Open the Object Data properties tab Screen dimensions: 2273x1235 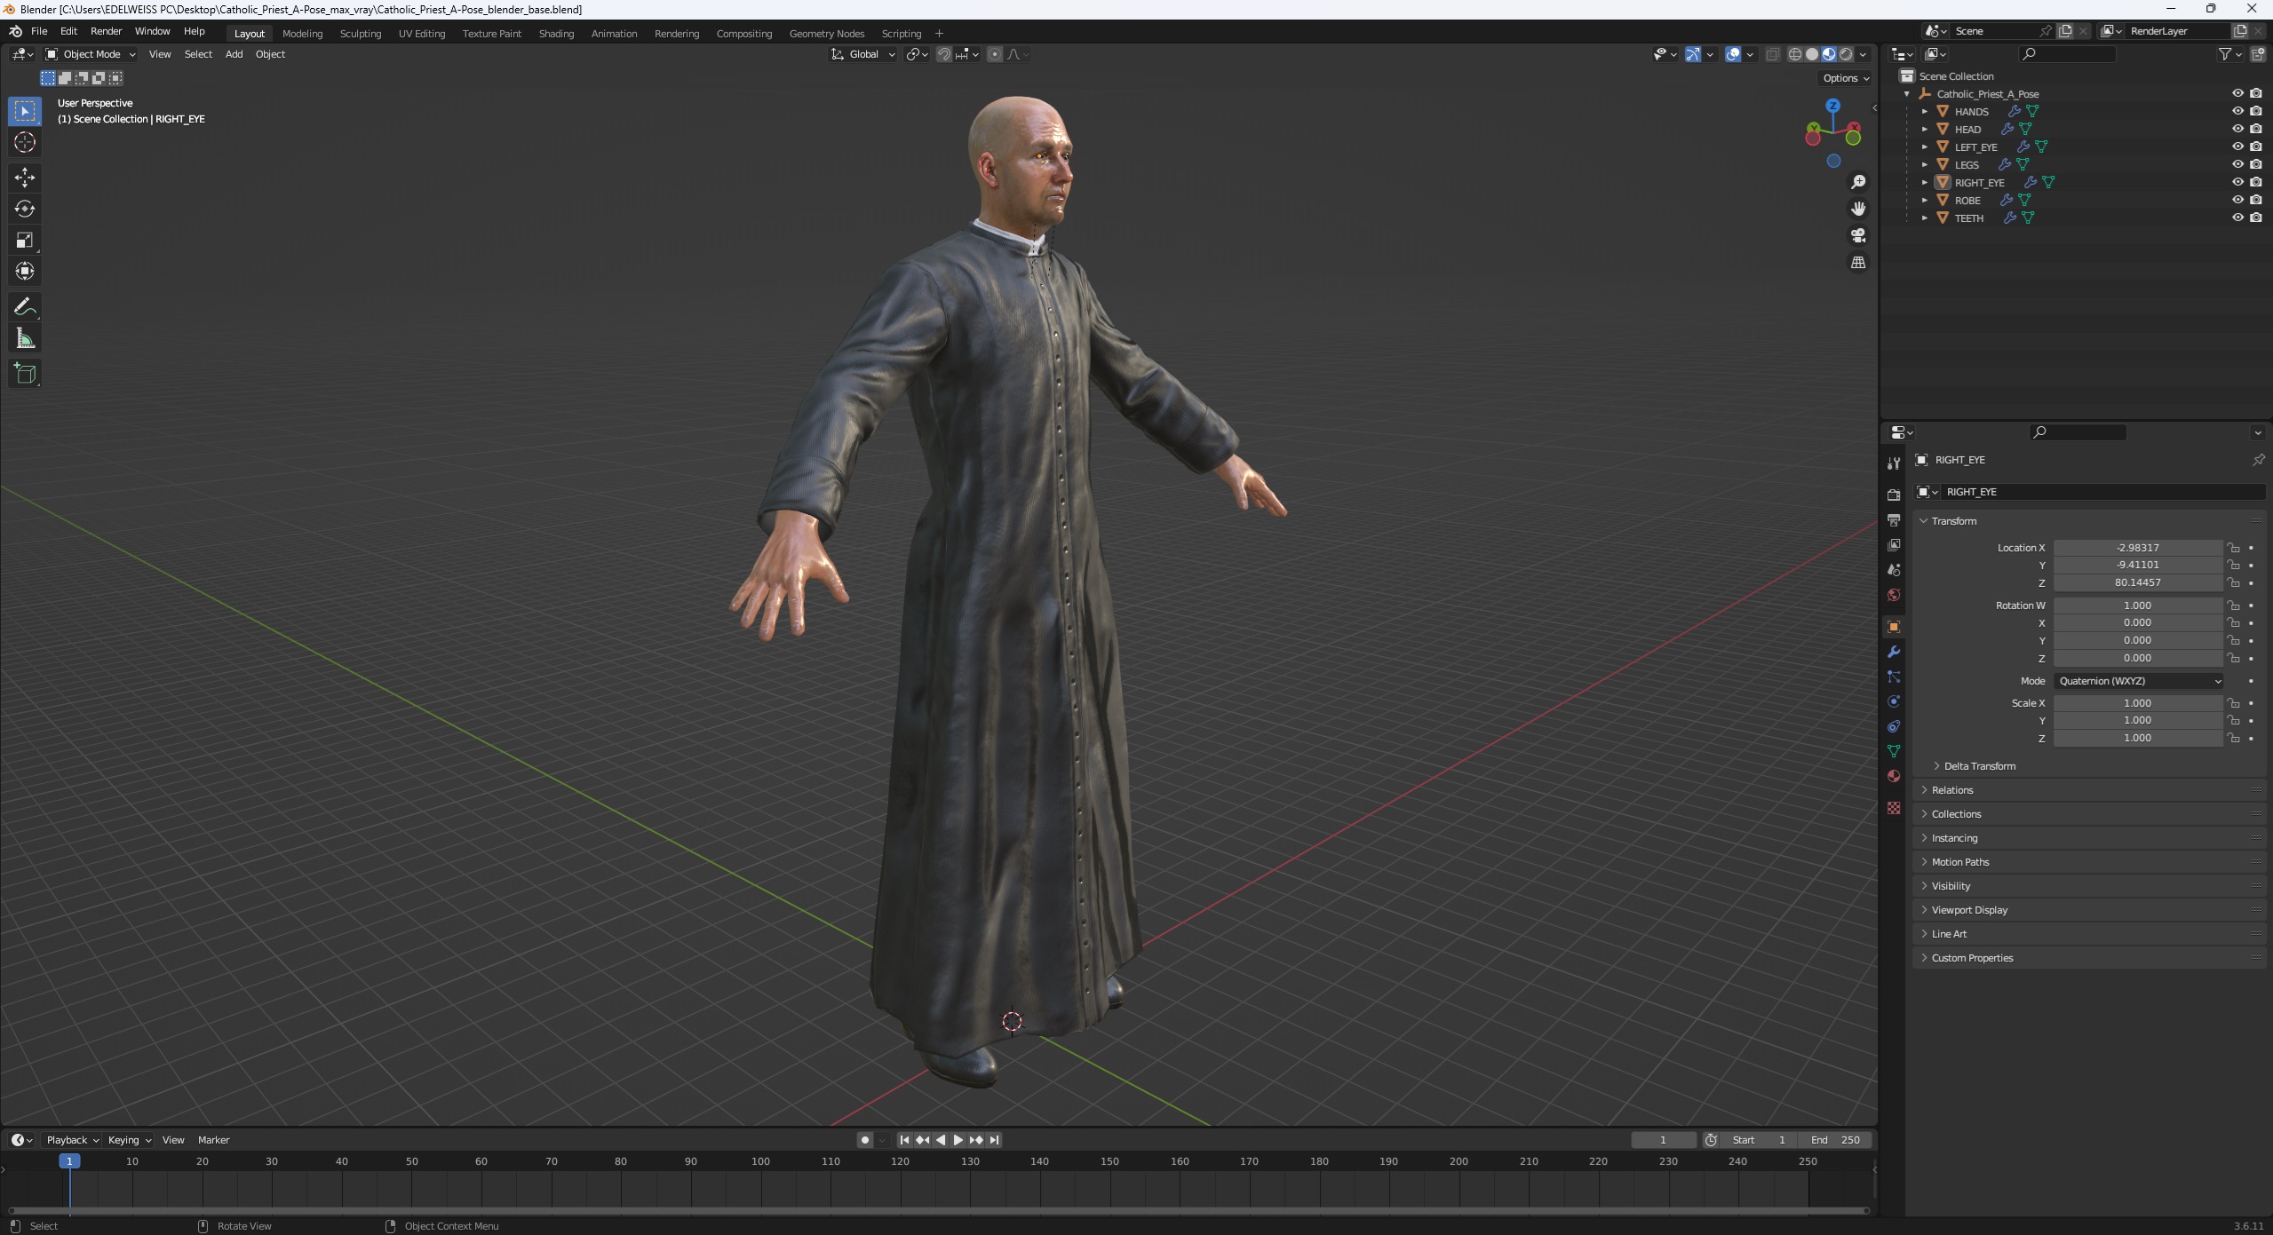pyautogui.click(x=1894, y=751)
